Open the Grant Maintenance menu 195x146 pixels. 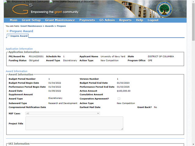tap(60, 20)
